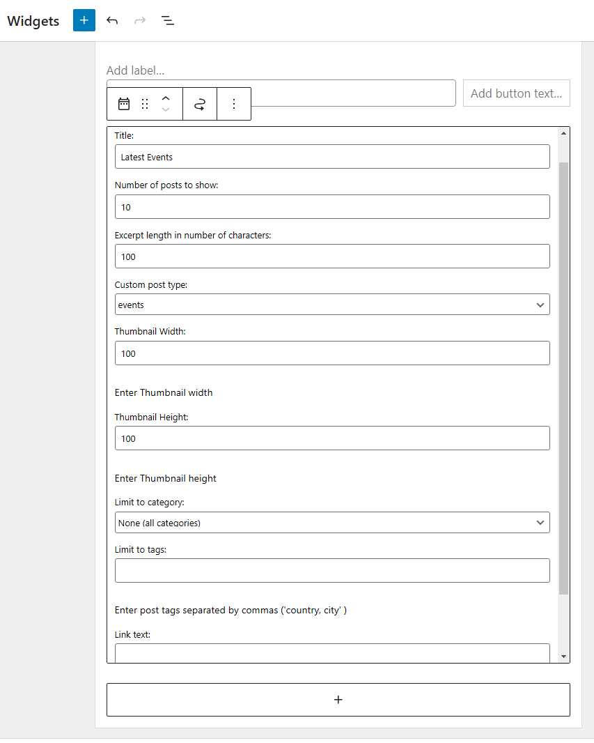
Task: Click the Add label placeholder
Action: point(135,70)
